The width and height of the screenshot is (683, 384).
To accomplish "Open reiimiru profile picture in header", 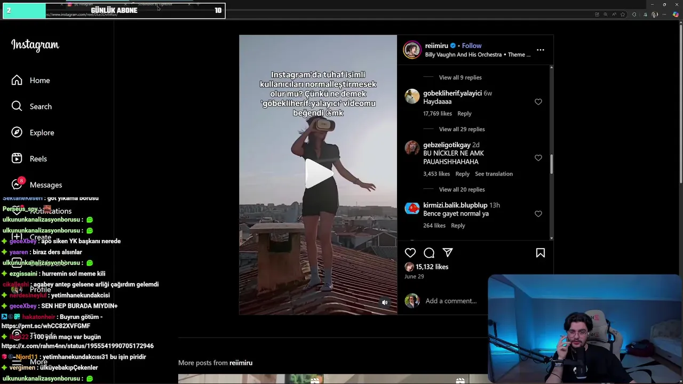I will tap(412, 50).
